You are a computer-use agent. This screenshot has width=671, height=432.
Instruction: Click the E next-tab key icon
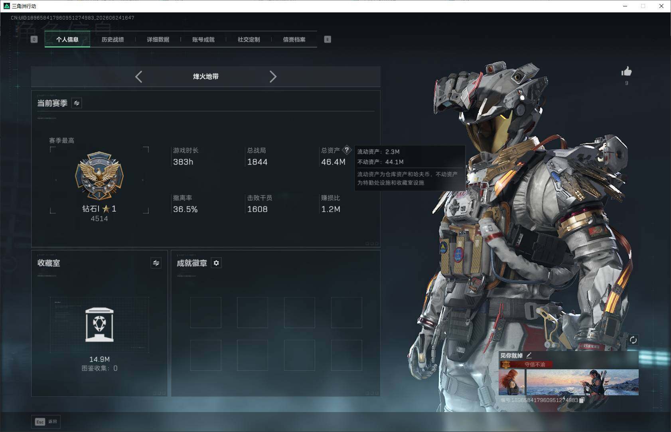(328, 39)
